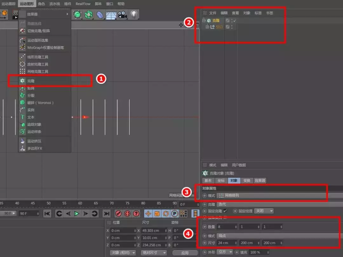343x257 pixels.
Task: Open the 固定纹理 dropdown set to 关闭
Action: 264,211
